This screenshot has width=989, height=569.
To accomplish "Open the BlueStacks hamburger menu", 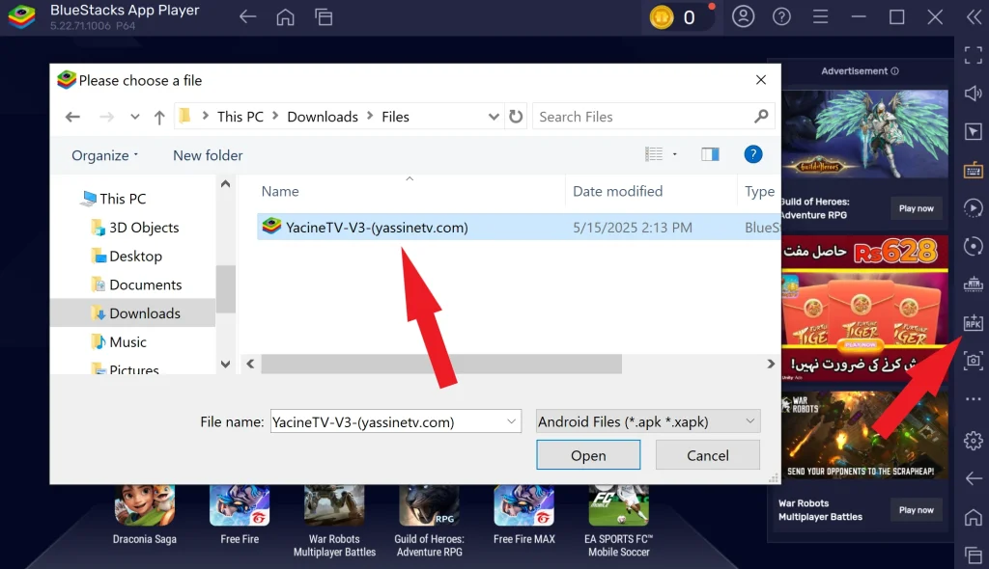I will 820,16.
